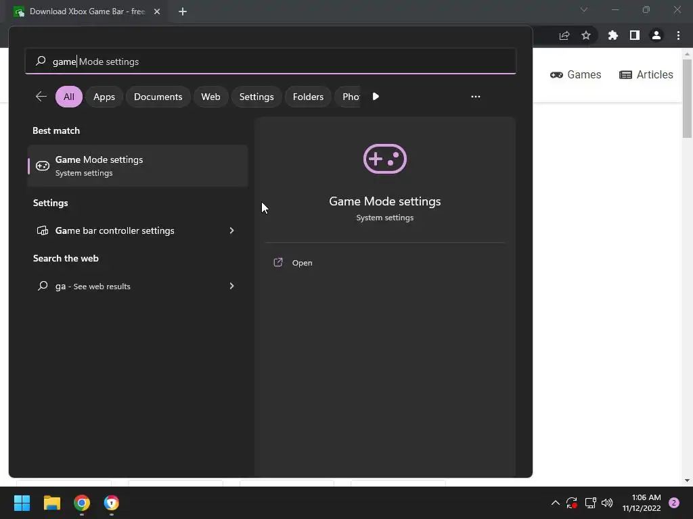Click the Chrome share page icon

(564, 36)
